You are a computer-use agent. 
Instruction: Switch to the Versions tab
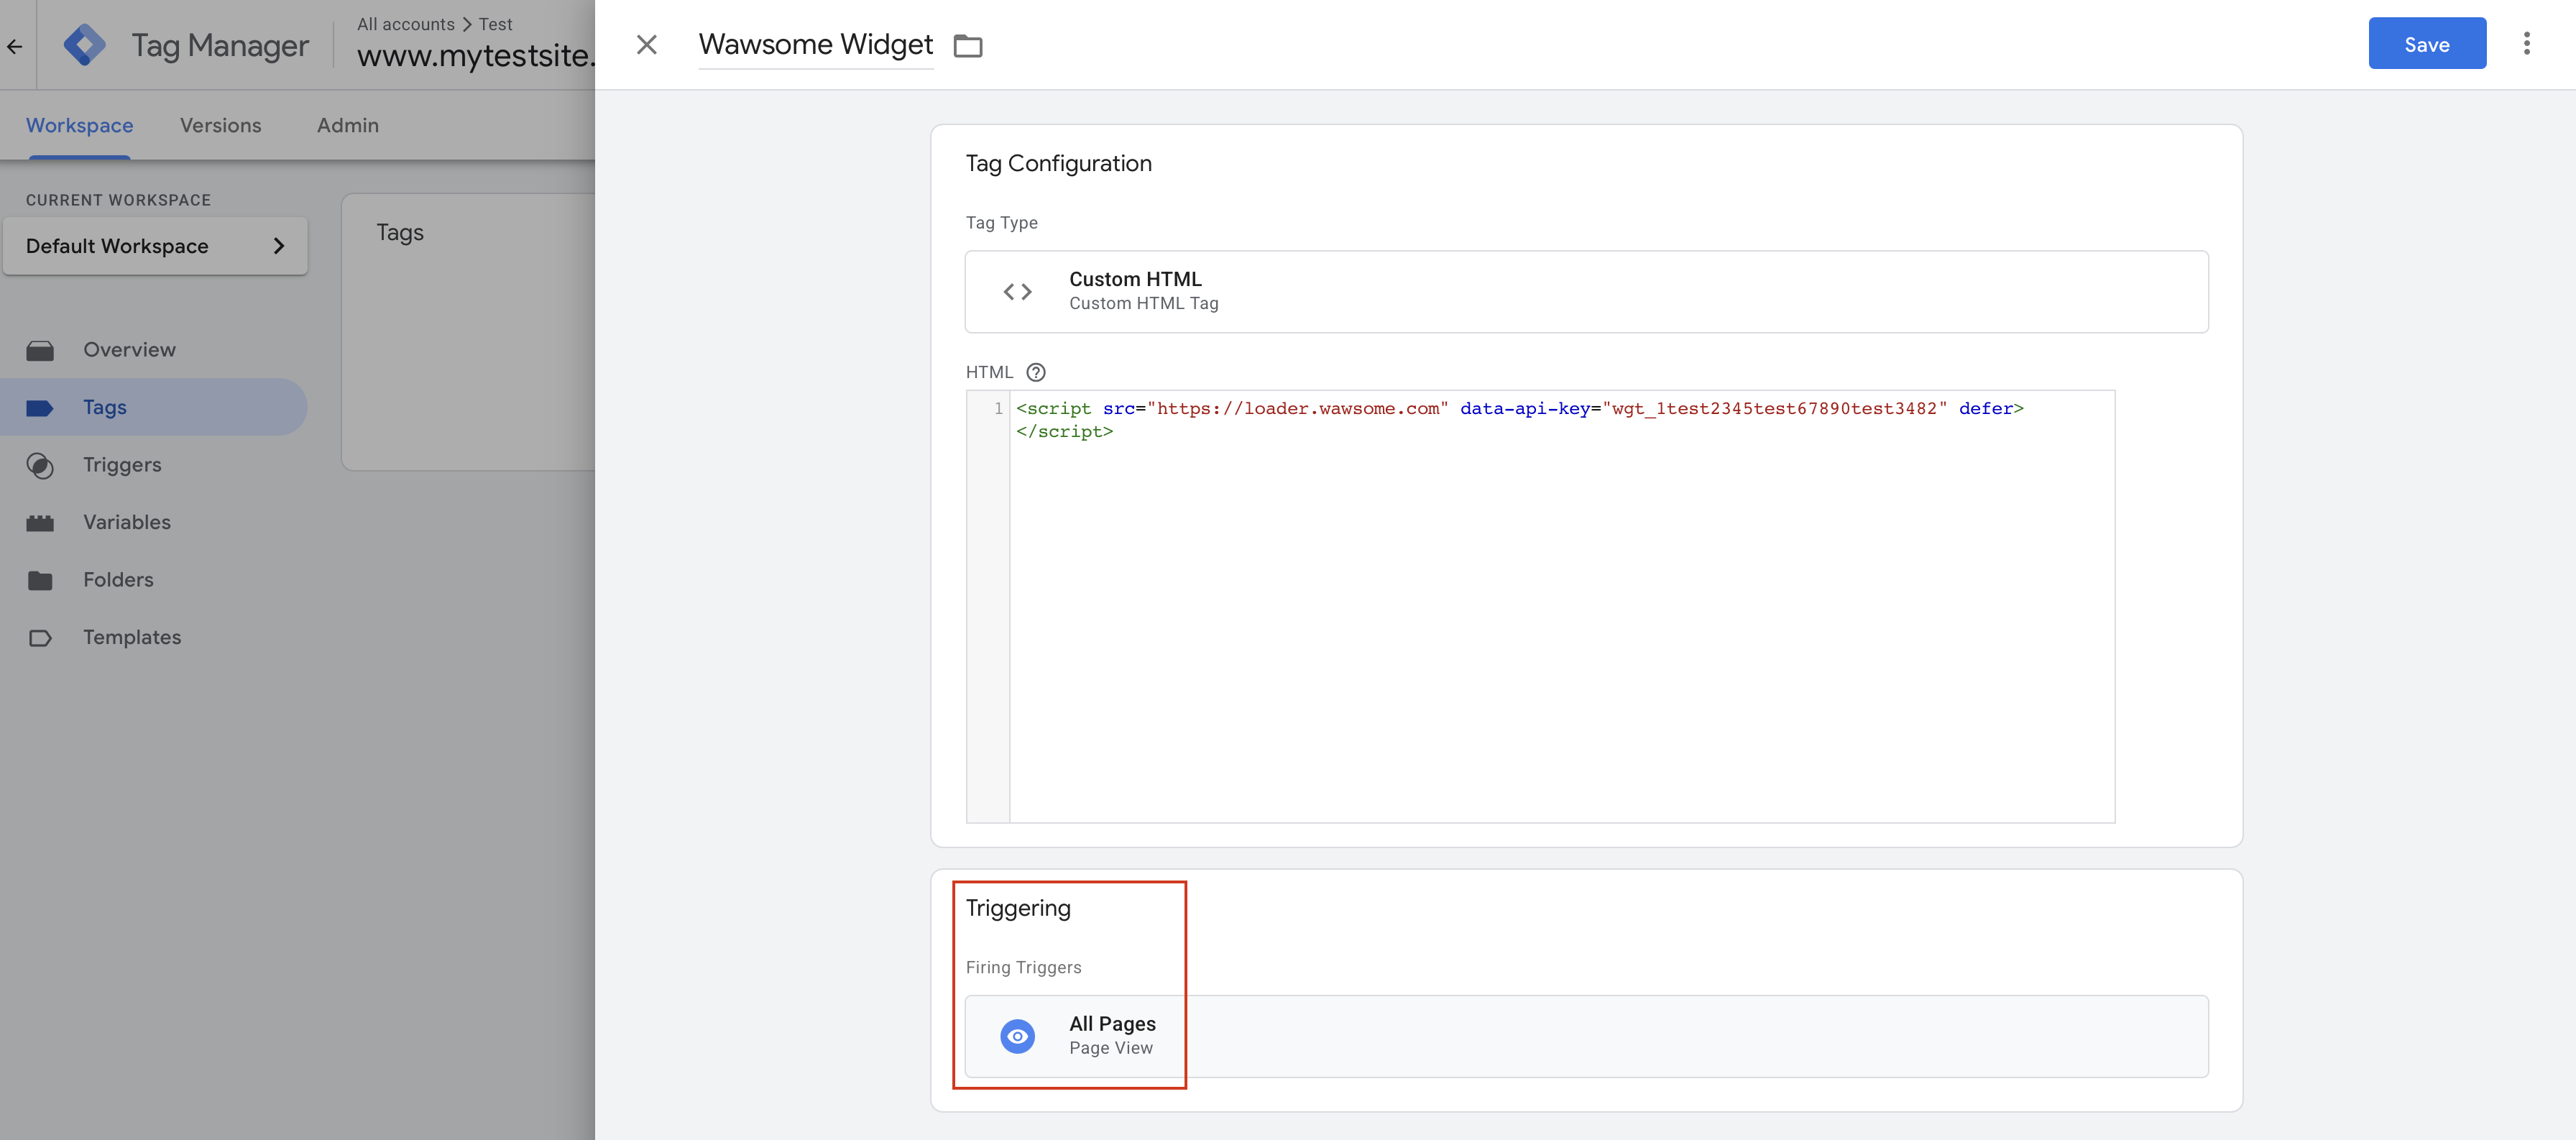[220, 125]
